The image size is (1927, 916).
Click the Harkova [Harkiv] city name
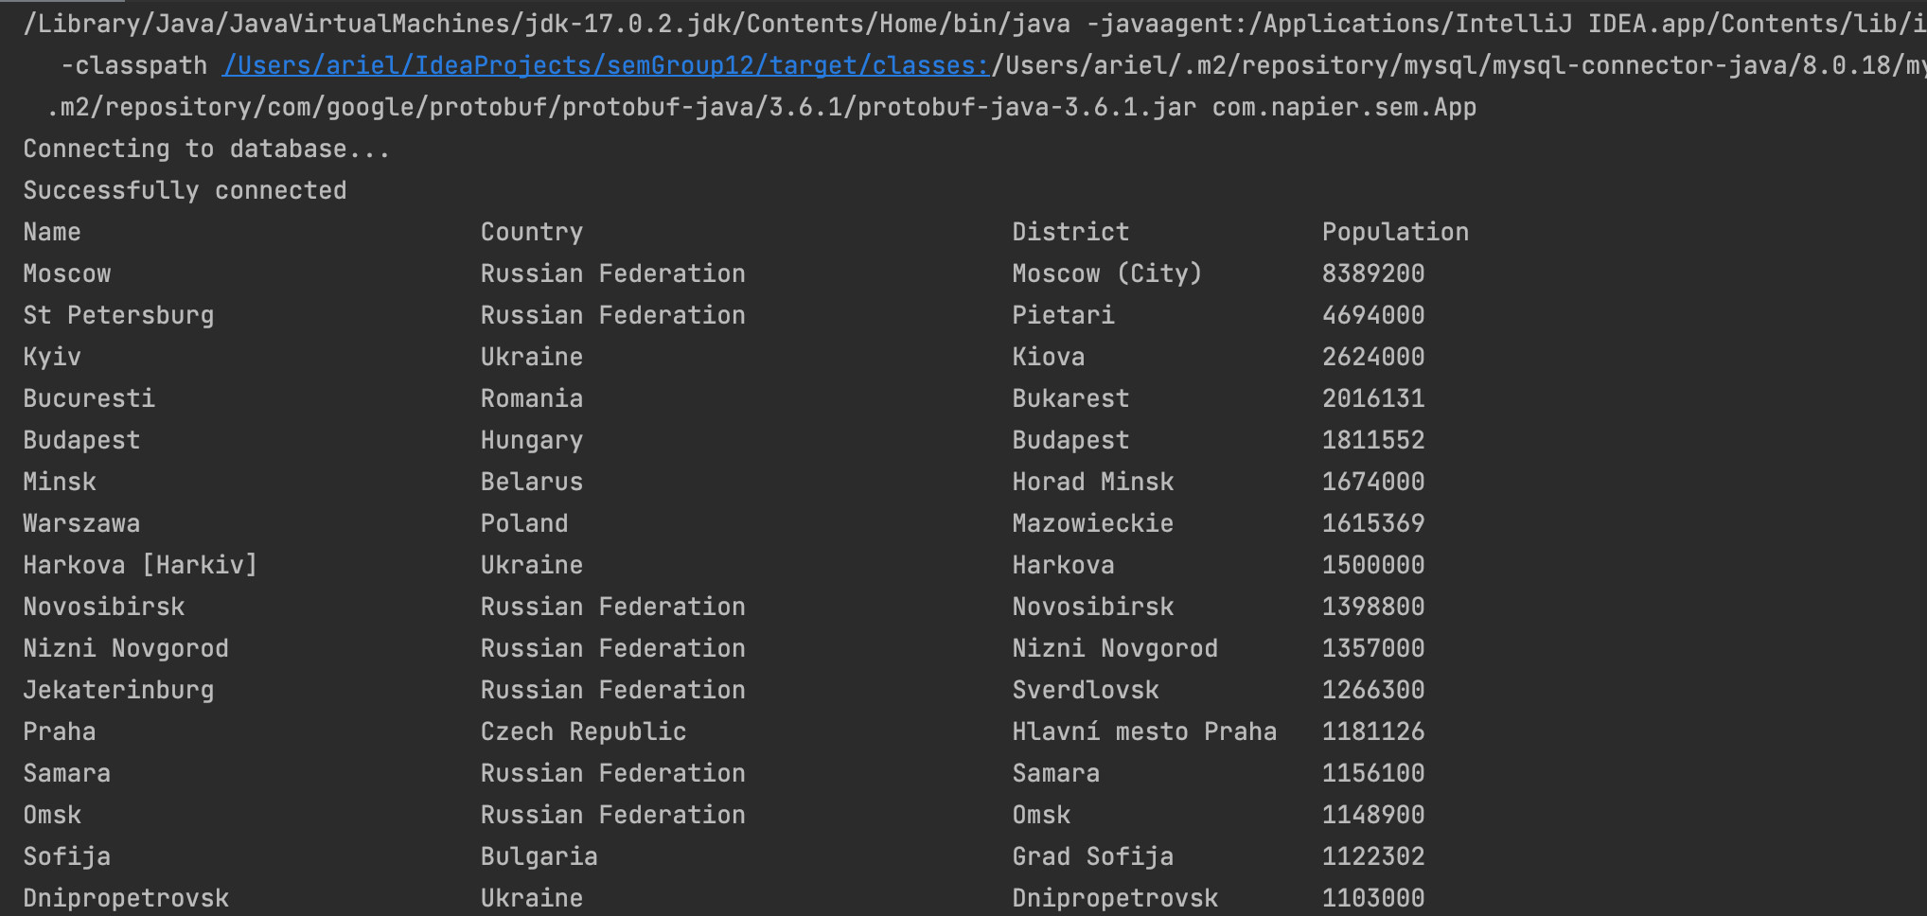point(140,565)
